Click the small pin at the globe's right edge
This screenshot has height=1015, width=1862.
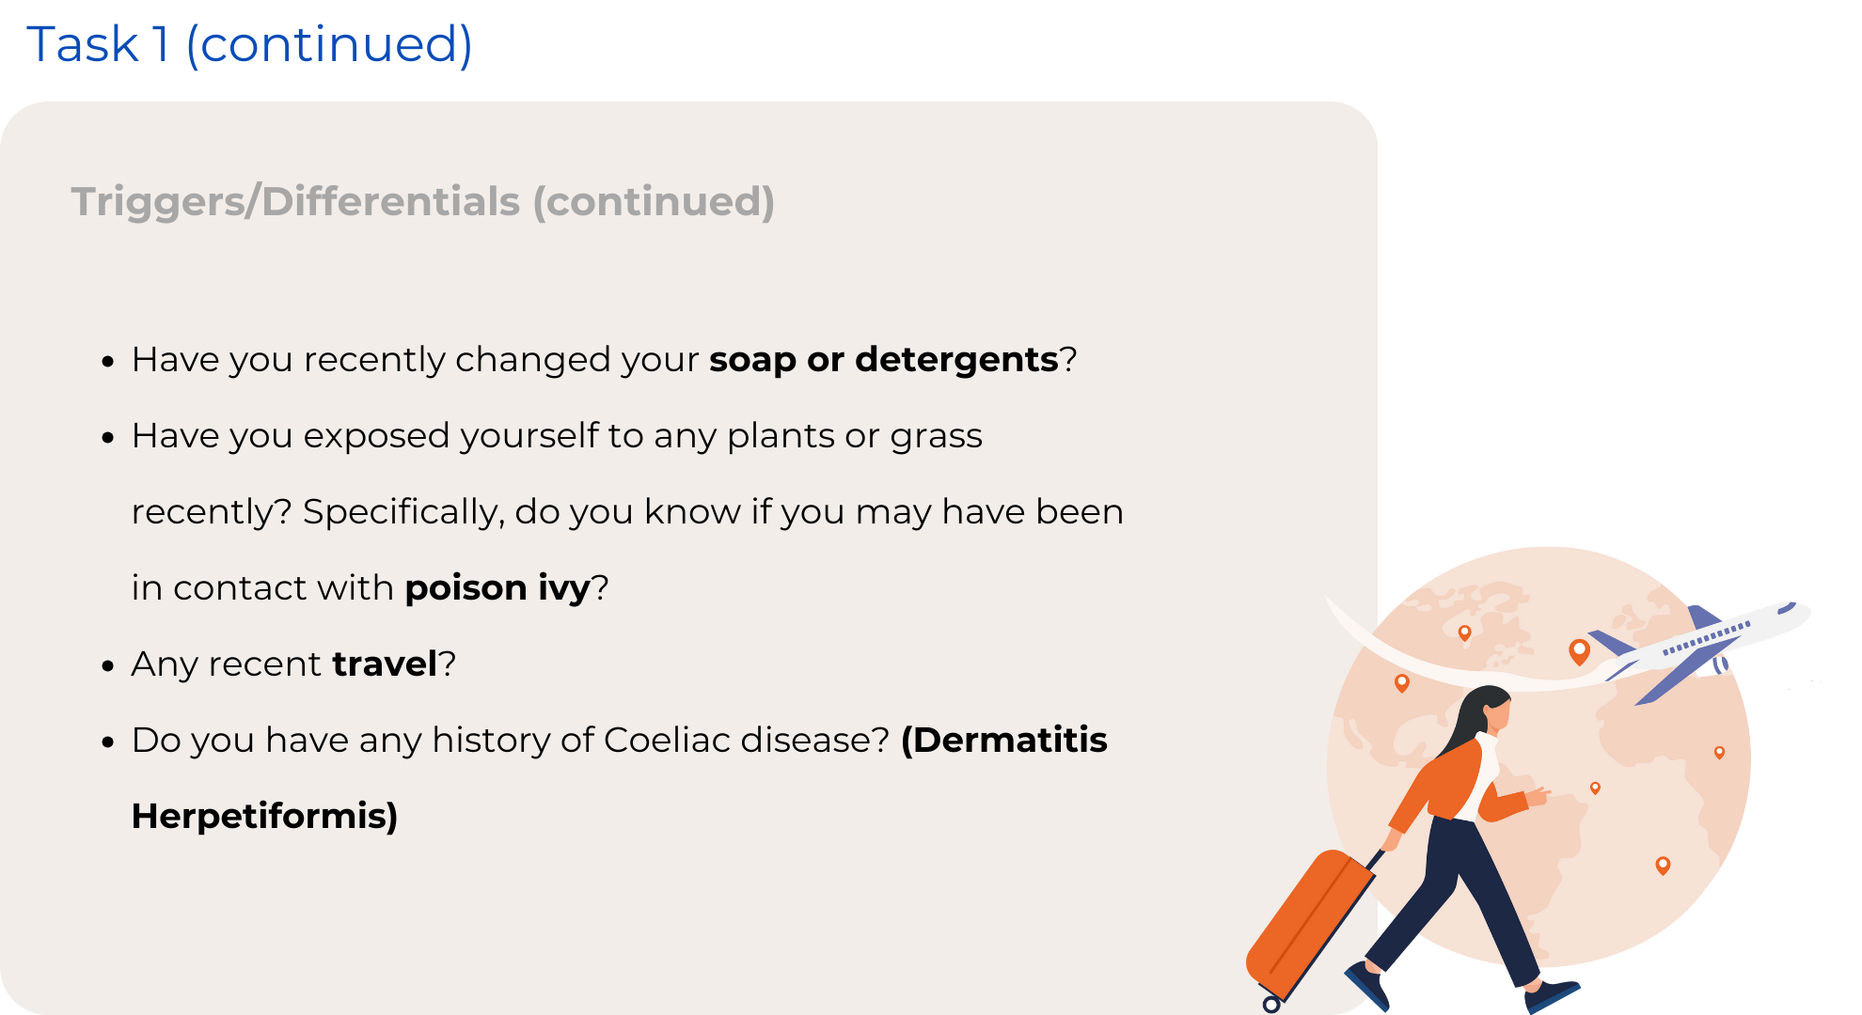[1719, 752]
